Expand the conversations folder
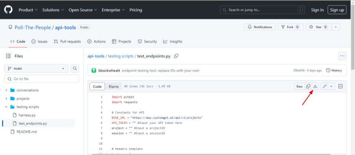355x155 pixels. (6, 90)
